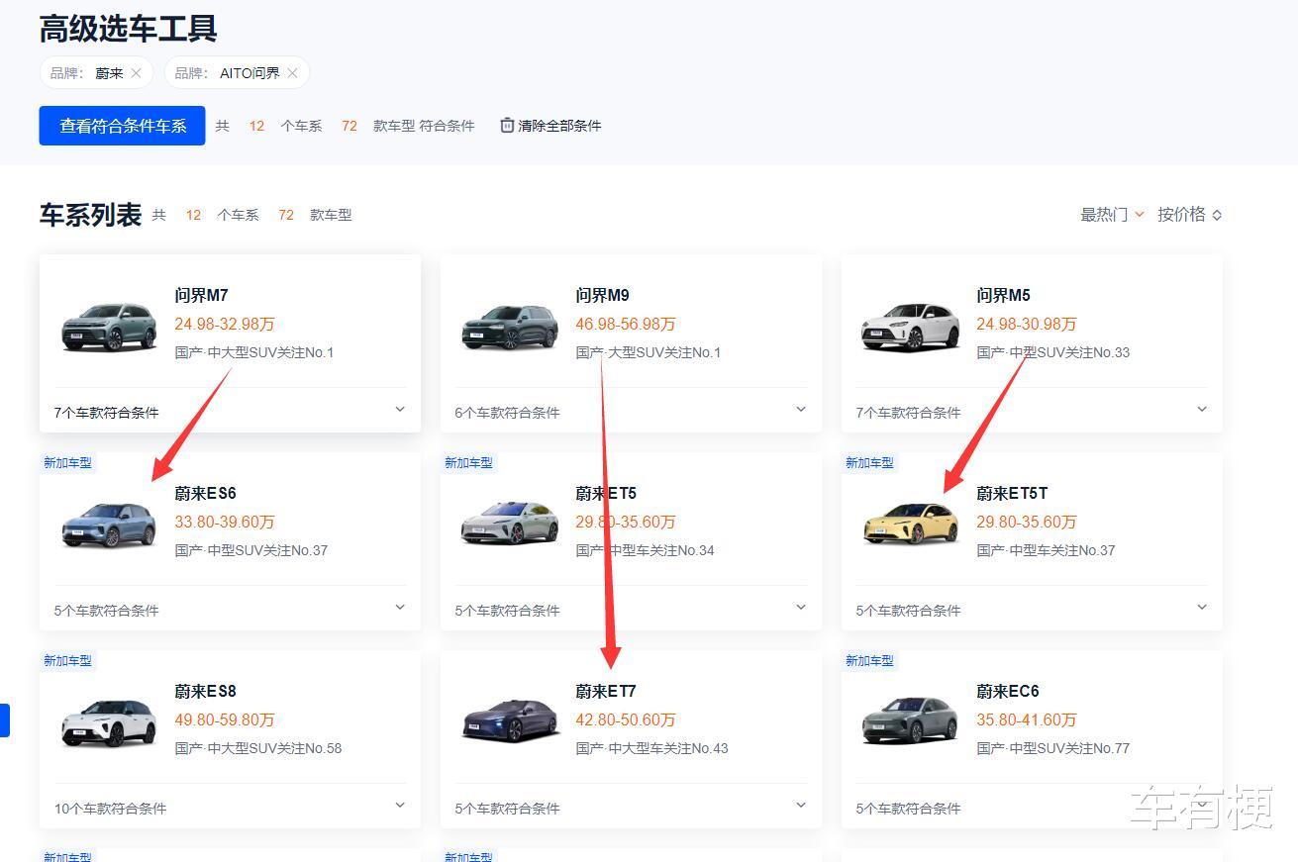Click price 49.80-59.80万 of 蔚来ES8
Image resolution: width=1298 pixels, height=862 pixels.
point(225,719)
